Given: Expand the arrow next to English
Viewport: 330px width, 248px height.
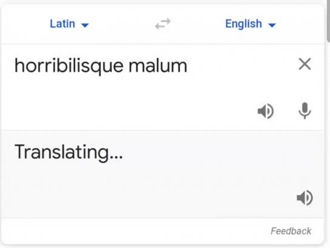Looking at the screenshot, I should coord(272,25).
